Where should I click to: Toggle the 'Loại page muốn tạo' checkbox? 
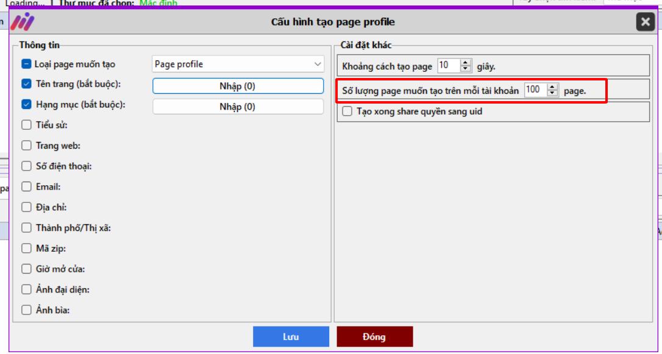pyautogui.click(x=26, y=64)
